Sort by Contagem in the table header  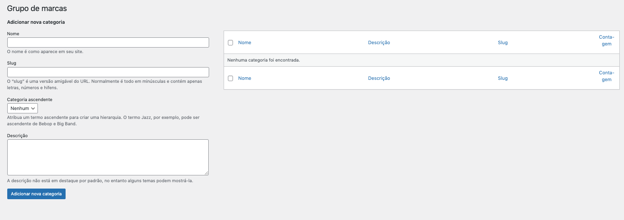point(607,40)
